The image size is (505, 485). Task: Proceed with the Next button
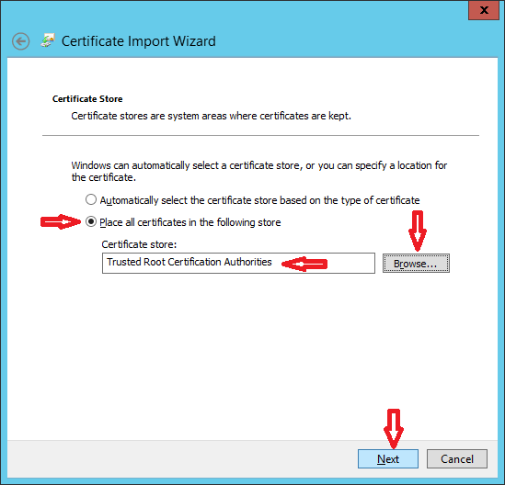click(x=388, y=458)
